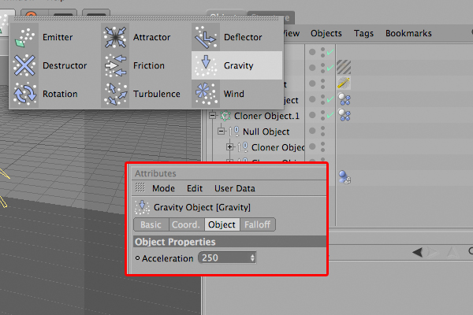473x315 pixels.
Task: Click the Gravity Object [Gravity] title text
Action: (x=202, y=207)
